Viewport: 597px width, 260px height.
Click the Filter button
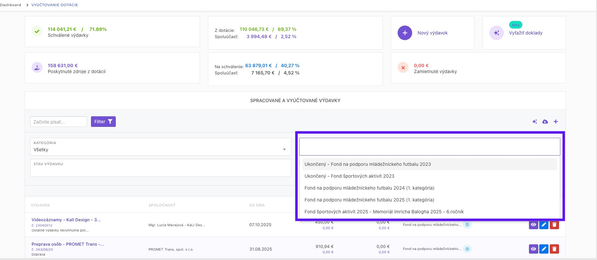click(x=103, y=122)
